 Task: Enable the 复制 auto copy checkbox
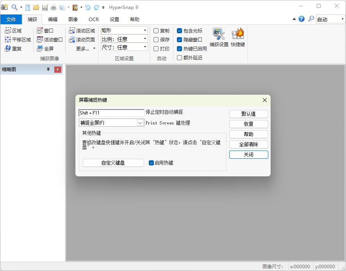[156, 31]
